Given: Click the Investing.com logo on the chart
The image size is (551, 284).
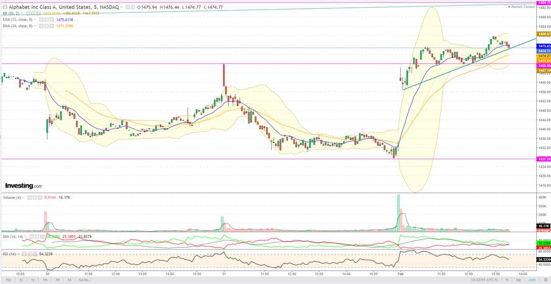Looking at the screenshot, I should tap(23, 186).
